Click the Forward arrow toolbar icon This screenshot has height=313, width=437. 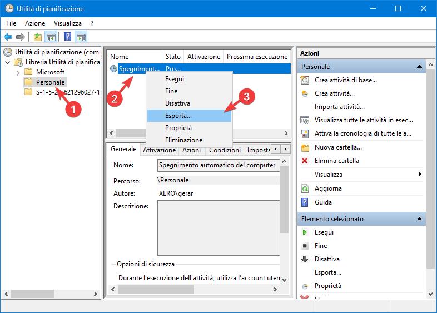point(21,37)
